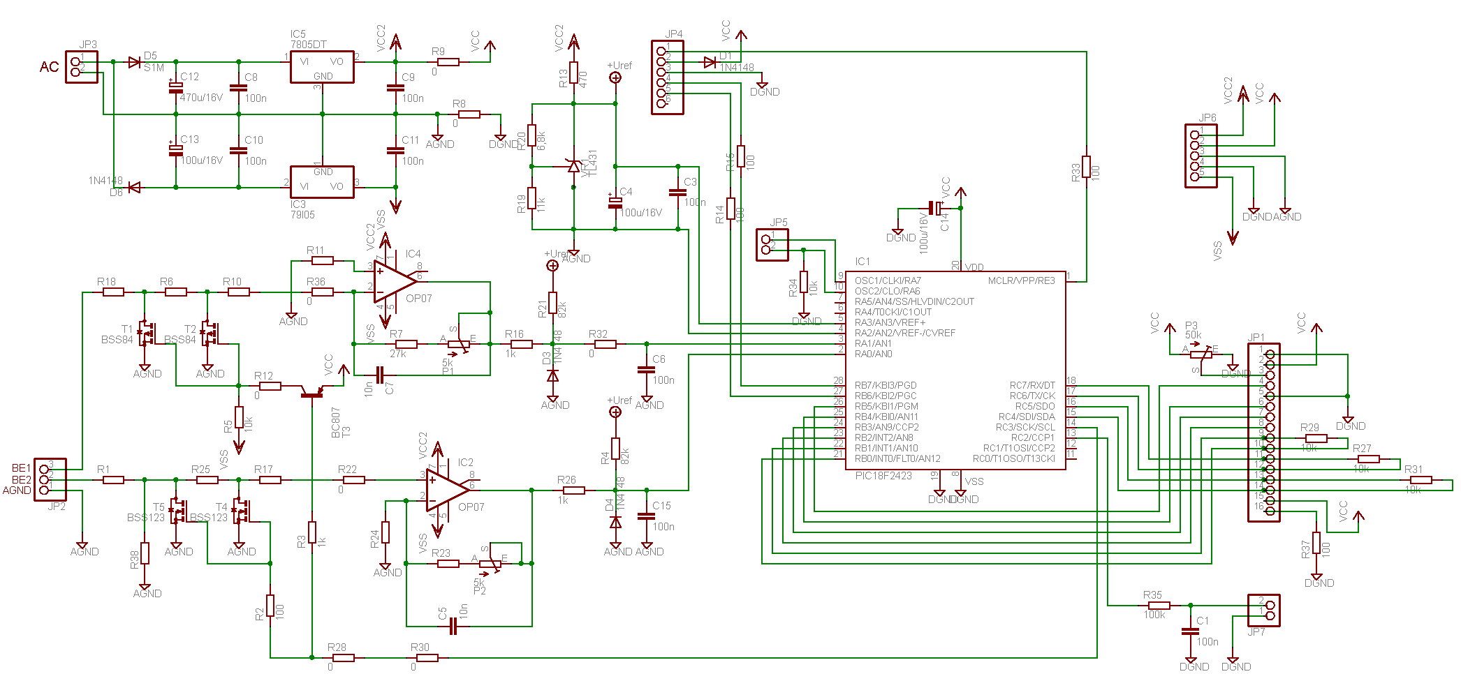Click the P1 5k trimmer potentiometer
Image resolution: width=1461 pixels, height=674 pixels.
pyautogui.click(x=458, y=343)
